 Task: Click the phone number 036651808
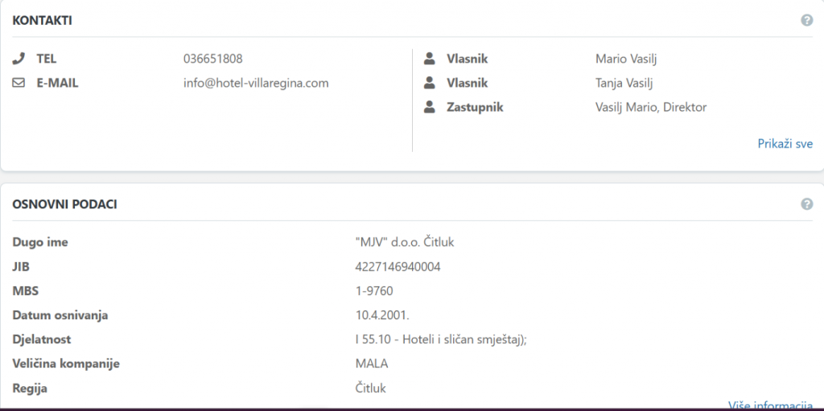[212, 59]
